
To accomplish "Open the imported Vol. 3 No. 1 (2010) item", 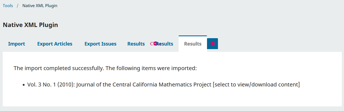I will coord(164,85).
